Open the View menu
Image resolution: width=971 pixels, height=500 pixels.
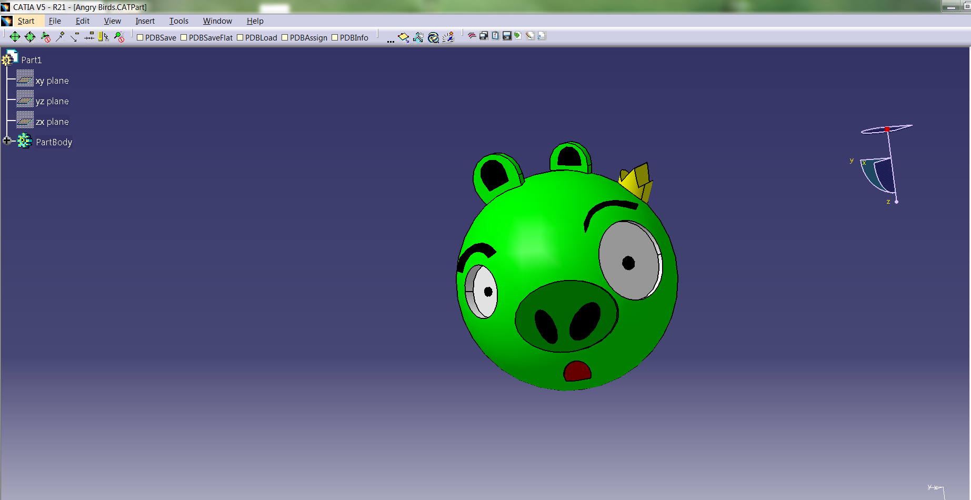tap(113, 21)
